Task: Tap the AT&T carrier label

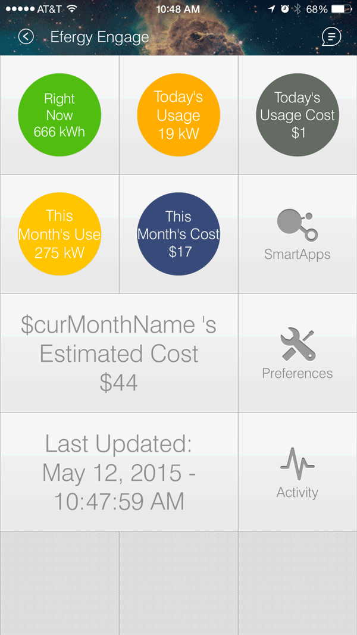Action: pyautogui.click(x=48, y=9)
